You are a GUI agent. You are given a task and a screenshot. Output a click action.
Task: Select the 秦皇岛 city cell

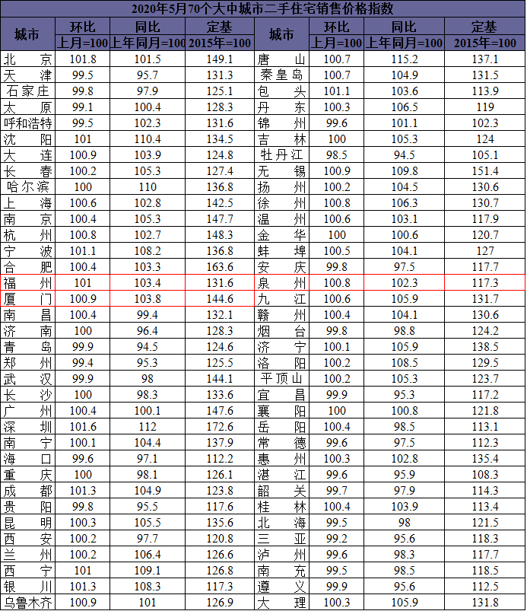pos(281,75)
